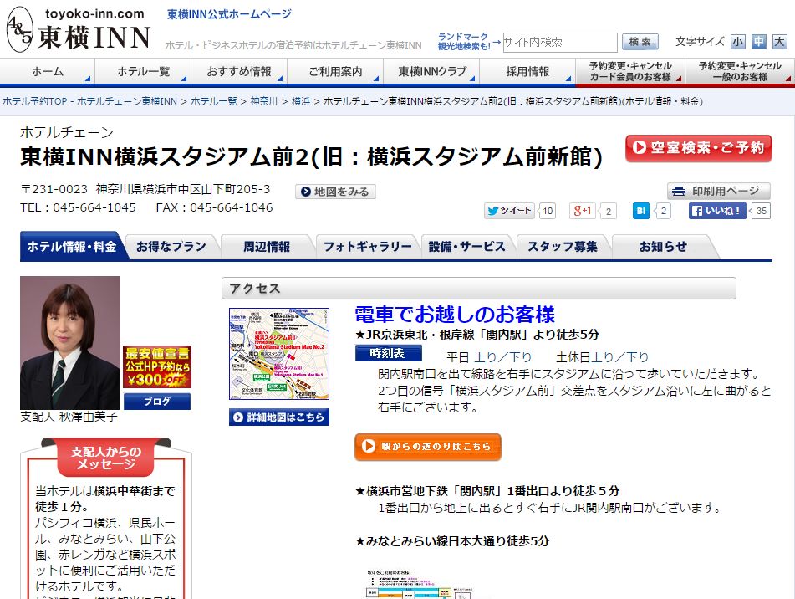Click the 時刻表 button

388,353
